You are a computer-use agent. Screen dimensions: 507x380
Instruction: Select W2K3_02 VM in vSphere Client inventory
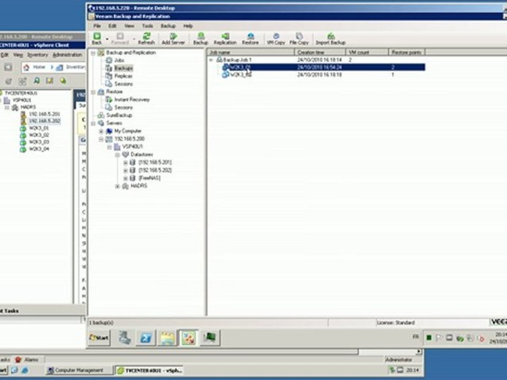pyautogui.click(x=39, y=135)
